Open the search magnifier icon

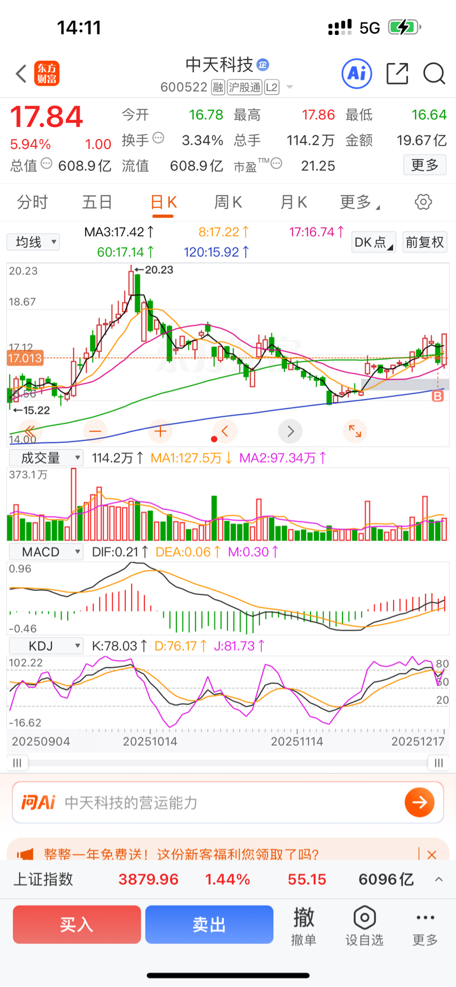click(434, 74)
